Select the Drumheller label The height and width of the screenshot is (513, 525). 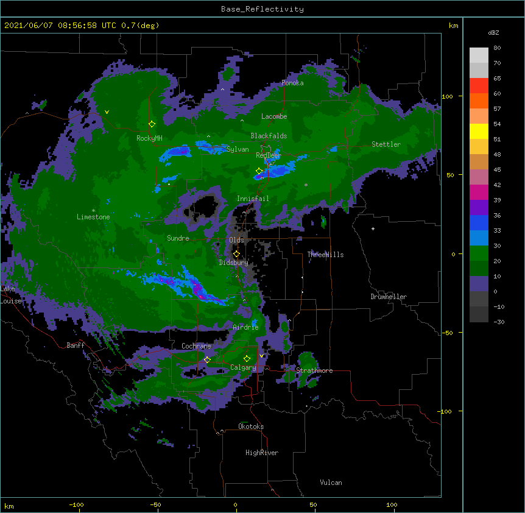(389, 297)
